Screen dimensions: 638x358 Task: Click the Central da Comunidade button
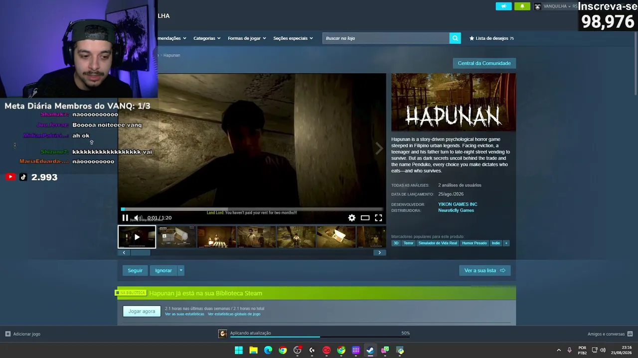(x=484, y=63)
